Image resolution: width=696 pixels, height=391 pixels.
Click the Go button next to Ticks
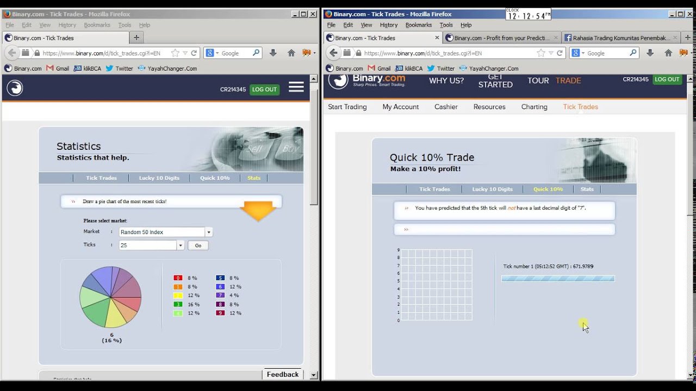click(x=198, y=245)
